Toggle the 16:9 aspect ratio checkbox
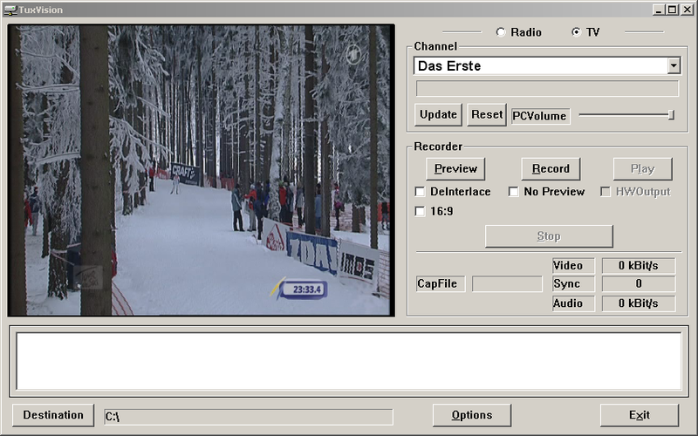The width and height of the screenshot is (698, 436). point(420,211)
